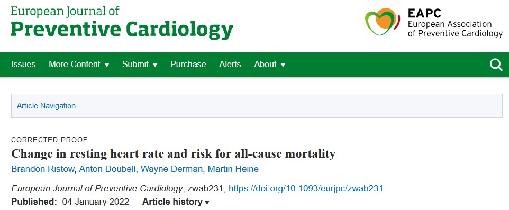Open the Issues menu item
Viewport: 509px width, 210px height.
tap(23, 64)
